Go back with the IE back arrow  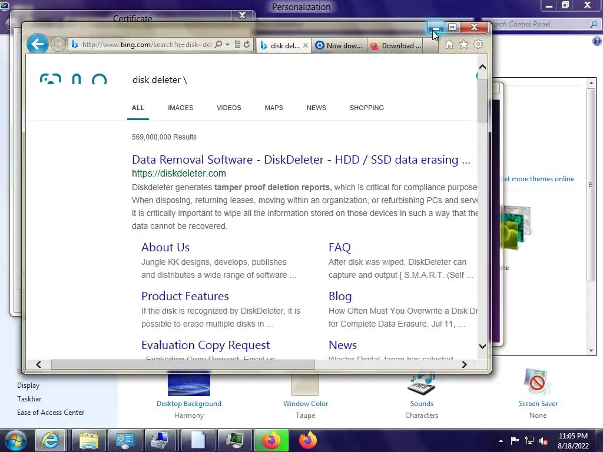click(x=37, y=44)
